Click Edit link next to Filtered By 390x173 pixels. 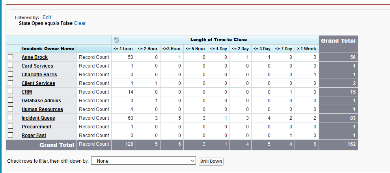(x=47, y=17)
